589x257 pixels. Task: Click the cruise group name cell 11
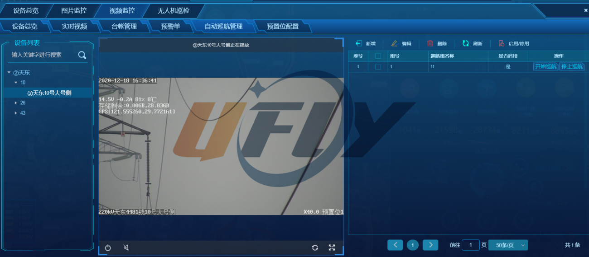pos(458,66)
